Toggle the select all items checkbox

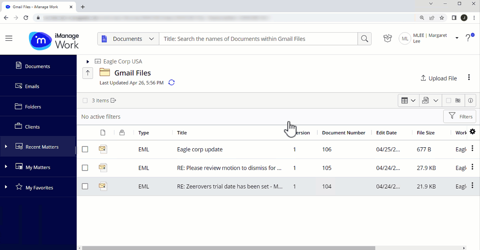click(x=85, y=100)
